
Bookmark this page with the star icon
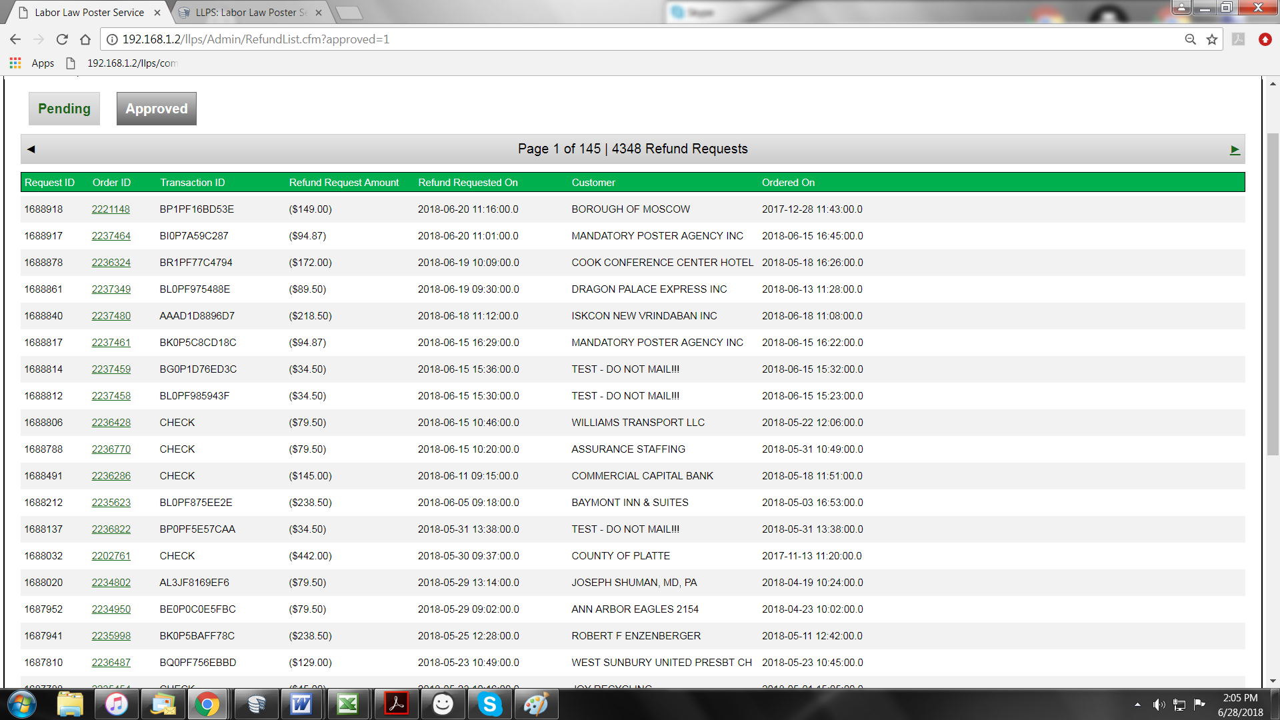[x=1212, y=39]
